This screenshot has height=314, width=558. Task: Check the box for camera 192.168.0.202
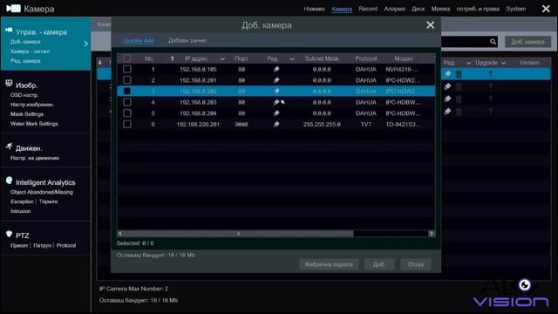point(126,91)
